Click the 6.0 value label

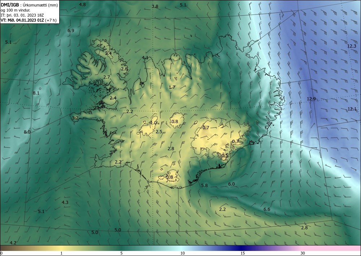point(231,184)
